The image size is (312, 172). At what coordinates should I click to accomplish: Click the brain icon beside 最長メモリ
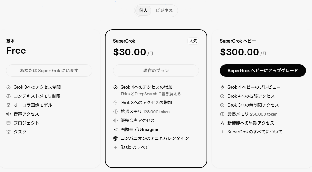(222, 114)
